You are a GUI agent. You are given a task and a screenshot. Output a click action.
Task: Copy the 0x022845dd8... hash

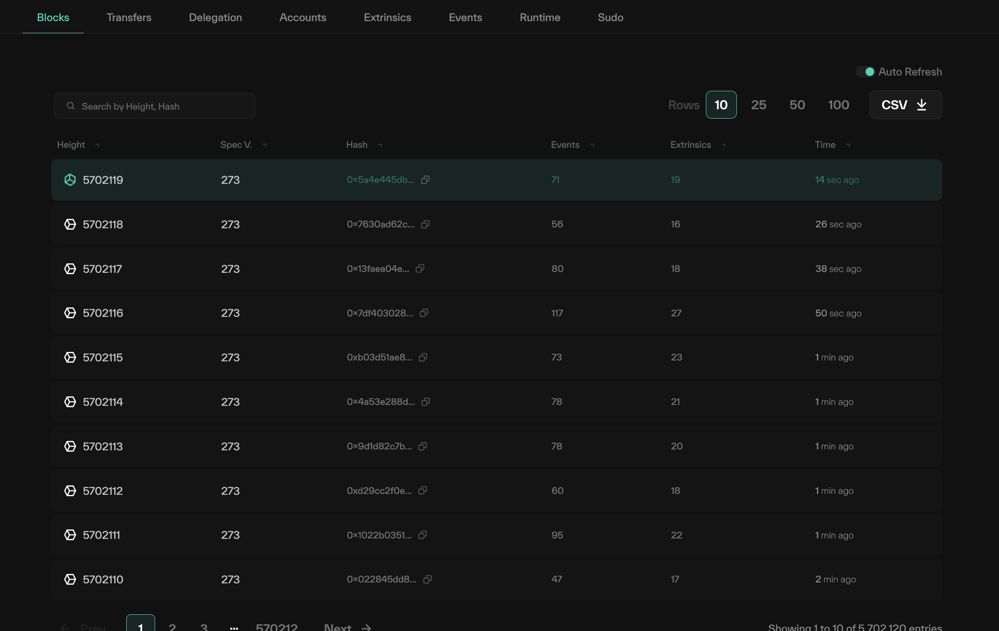[427, 579]
